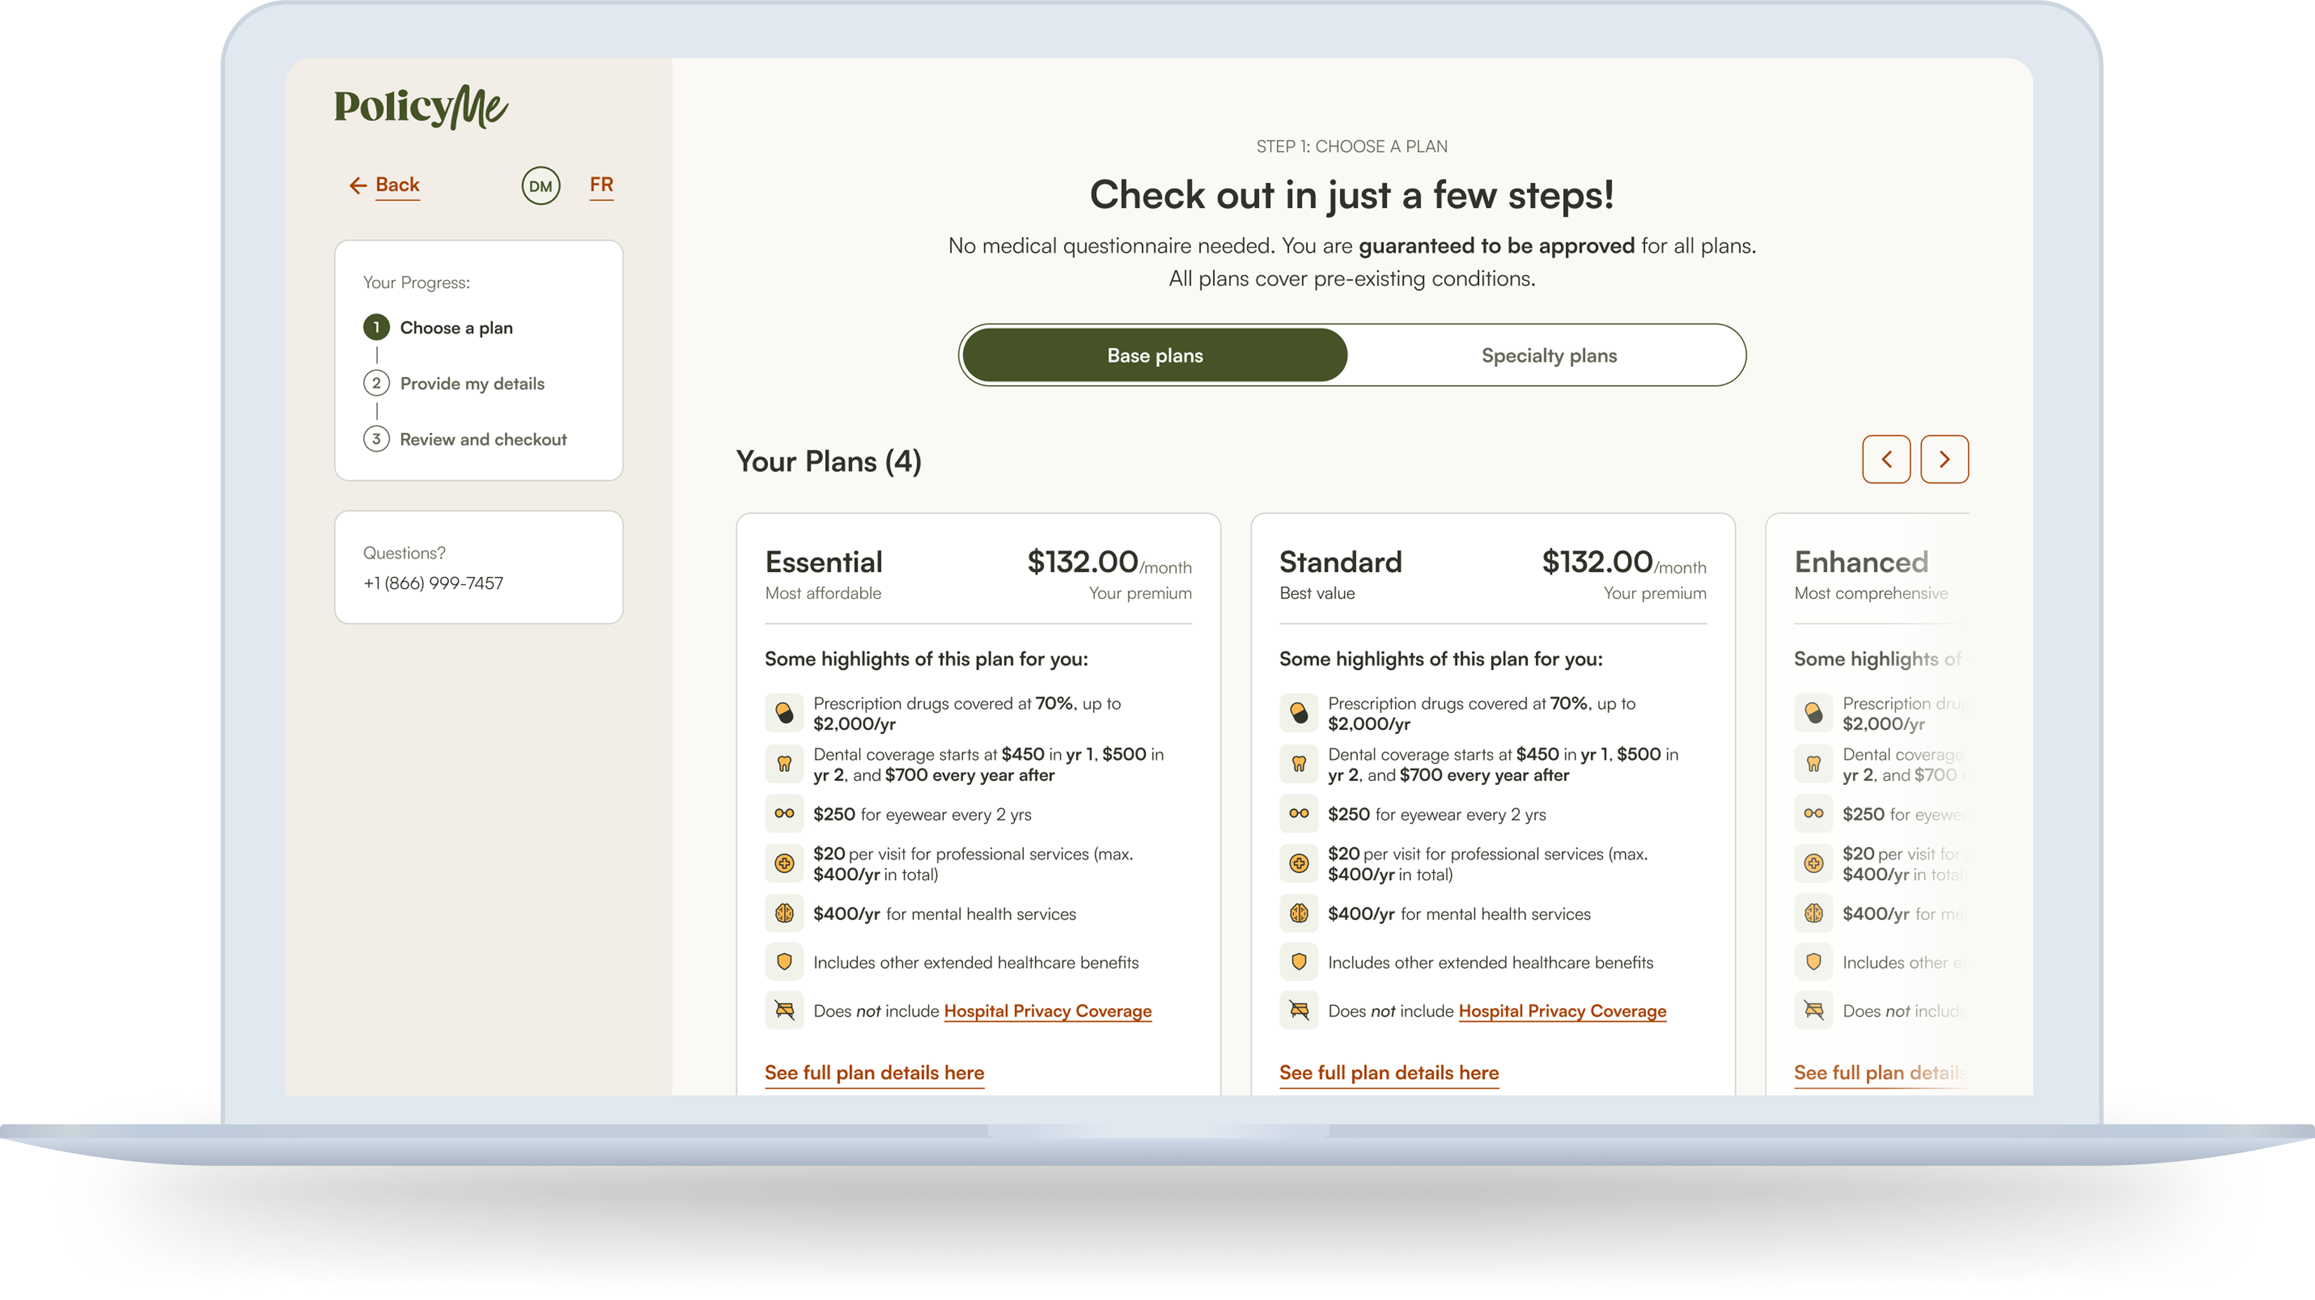The image size is (2315, 1300).
Task: Click the Essential dental tooth icon
Action: click(785, 763)
